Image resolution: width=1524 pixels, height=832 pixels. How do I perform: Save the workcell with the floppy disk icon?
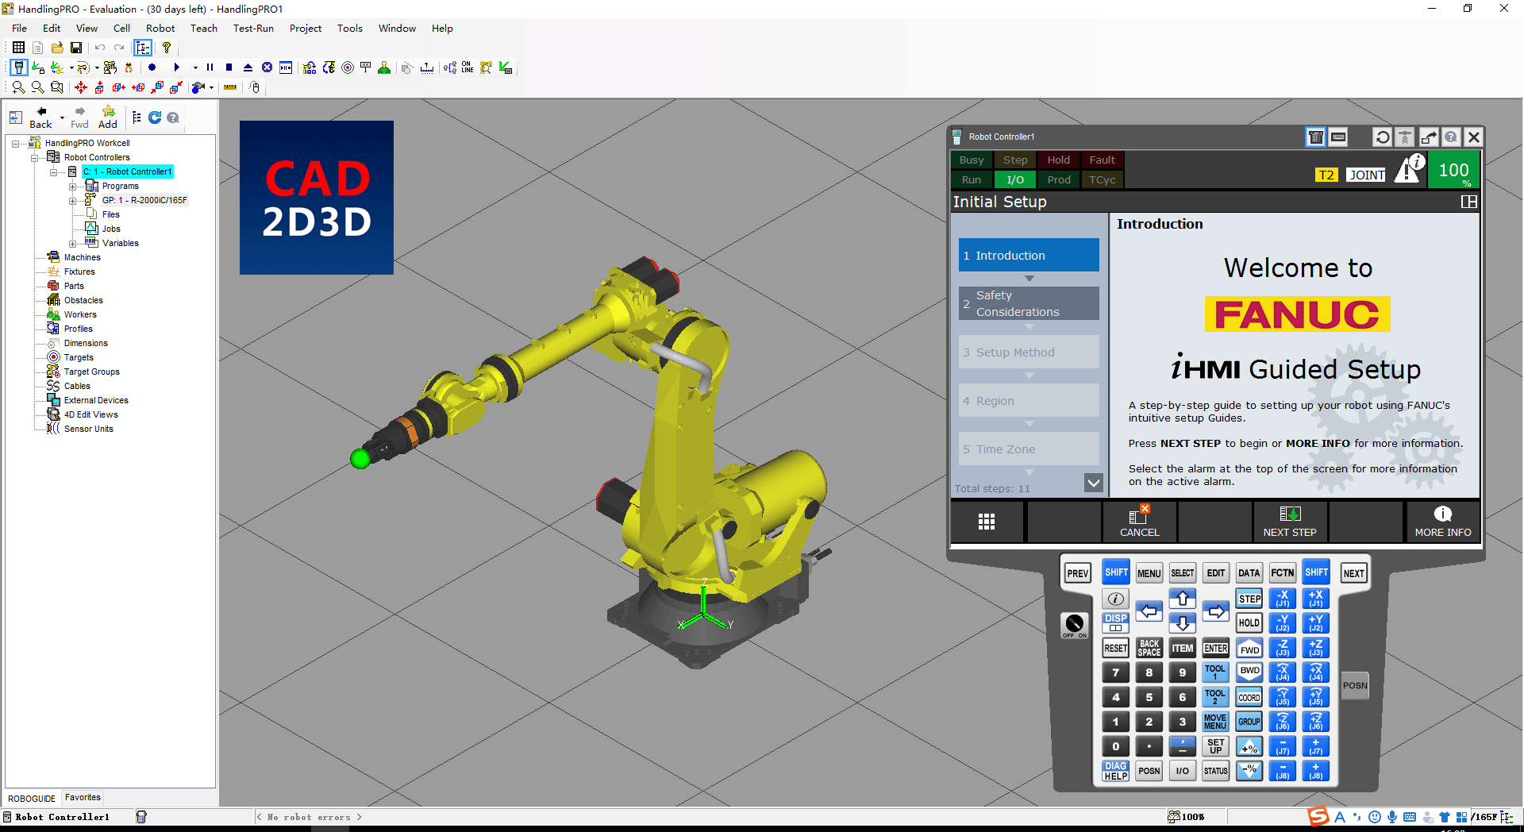click(76, 48)
